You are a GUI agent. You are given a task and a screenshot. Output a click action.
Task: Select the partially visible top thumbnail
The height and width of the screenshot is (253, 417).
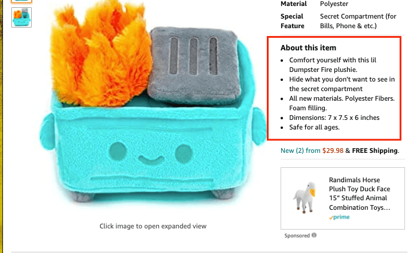coord(22,1)
